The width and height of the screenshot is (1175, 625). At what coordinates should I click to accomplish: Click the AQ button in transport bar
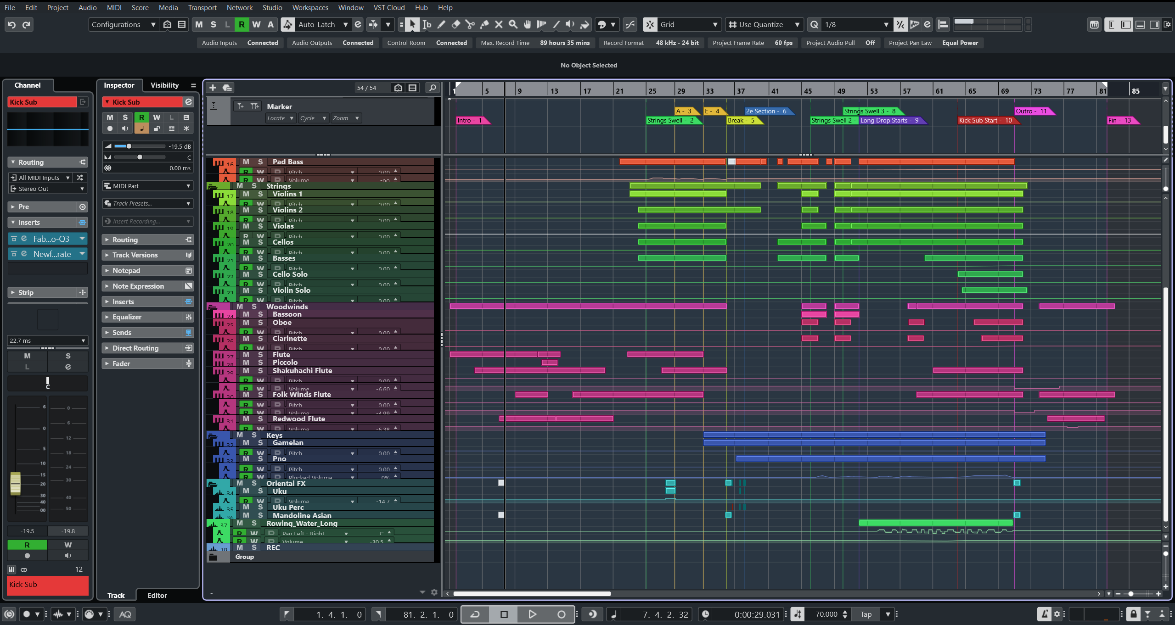[125, 614]
